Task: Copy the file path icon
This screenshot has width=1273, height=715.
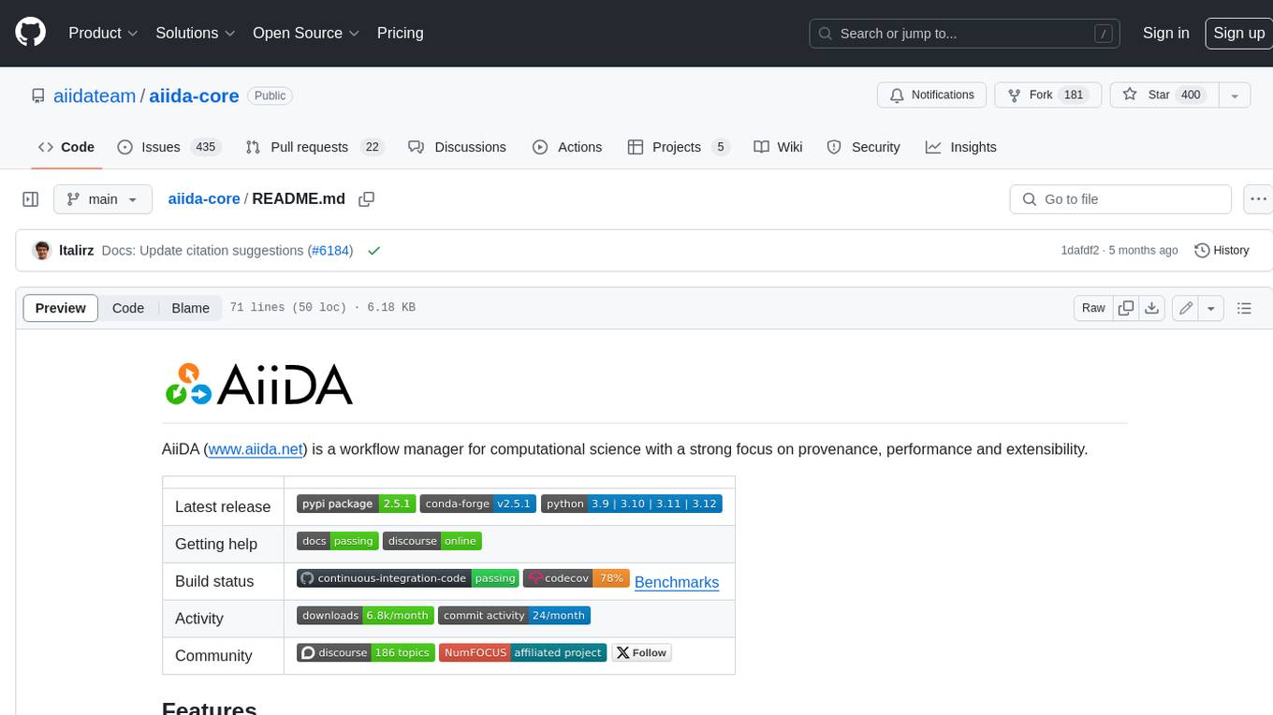Action: (x=367, y=199)
